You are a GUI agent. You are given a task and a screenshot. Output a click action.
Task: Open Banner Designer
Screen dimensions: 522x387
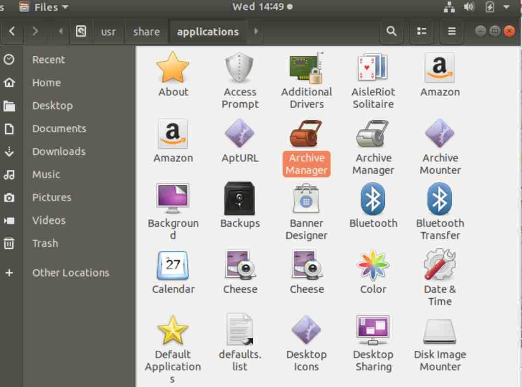tap(306, 199)
